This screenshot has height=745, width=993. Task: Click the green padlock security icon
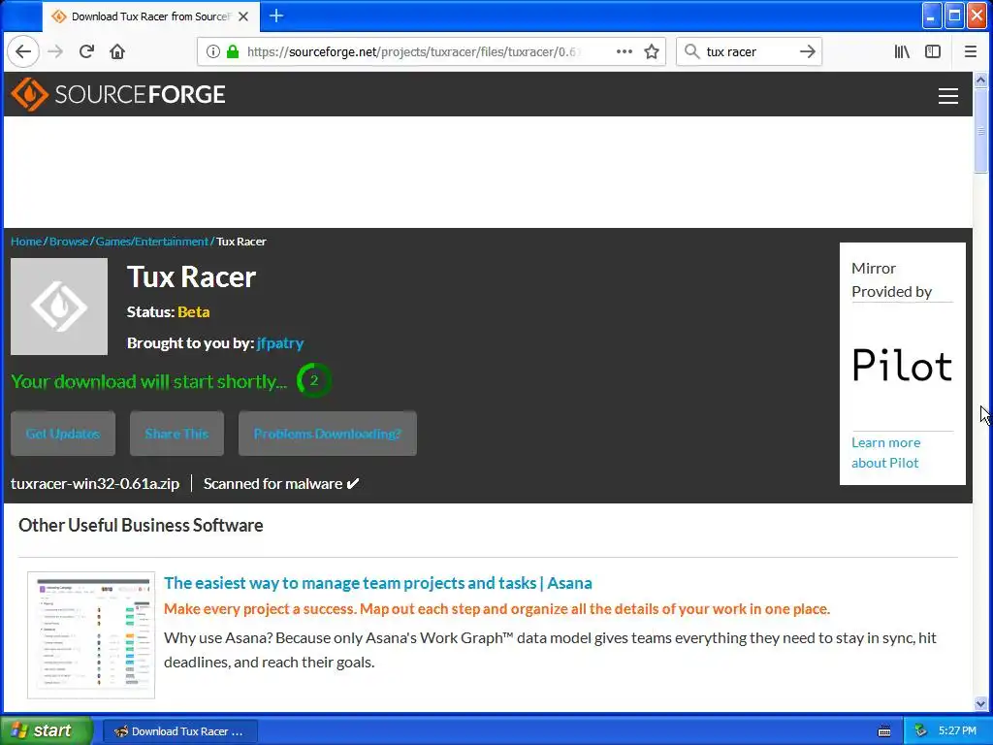pos(233,52)
